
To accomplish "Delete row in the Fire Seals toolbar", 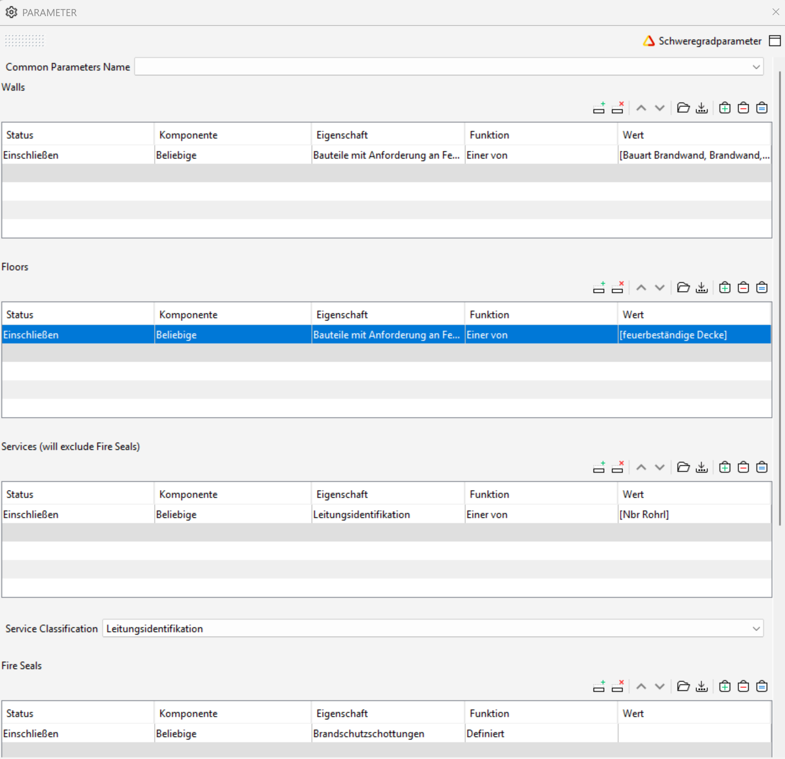I will tap(618, 686).
